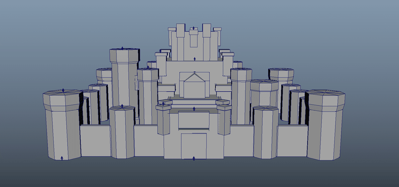Select the crenellated keep tower at the top
Image resolution: width=399 pixels, height=187 pixels.
coord(195,43)
